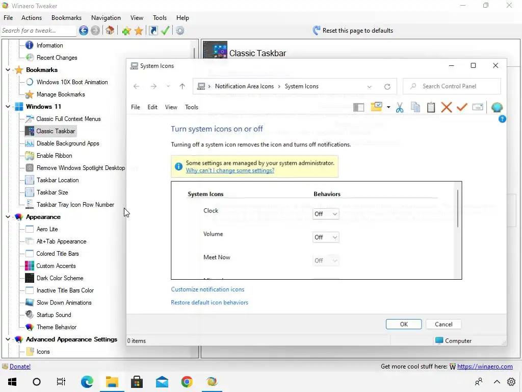Copy using the documents icon
The height and width of the screenshot is (392, 522).
coord(415,107)
